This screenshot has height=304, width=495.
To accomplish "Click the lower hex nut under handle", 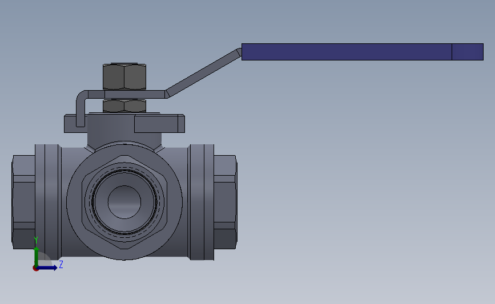I will click(124, 106).
